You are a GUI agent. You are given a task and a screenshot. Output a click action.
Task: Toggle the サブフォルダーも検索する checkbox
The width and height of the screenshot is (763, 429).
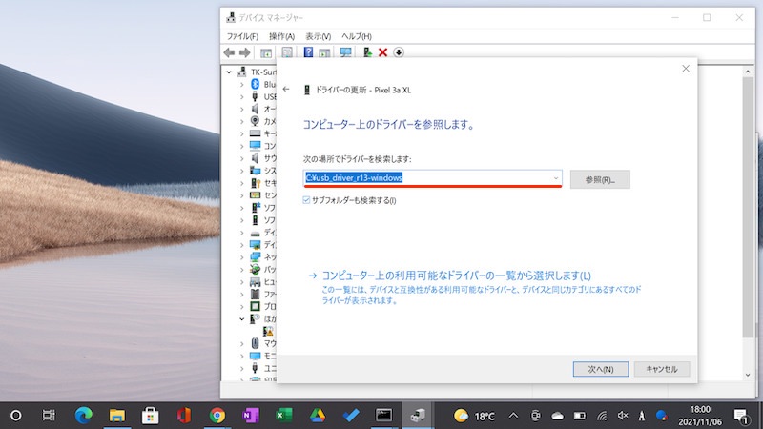(306, 200)
